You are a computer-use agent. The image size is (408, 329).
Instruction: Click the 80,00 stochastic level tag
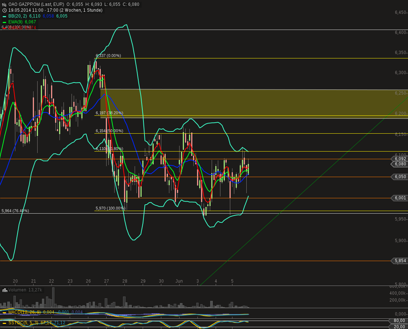point(399,321)
